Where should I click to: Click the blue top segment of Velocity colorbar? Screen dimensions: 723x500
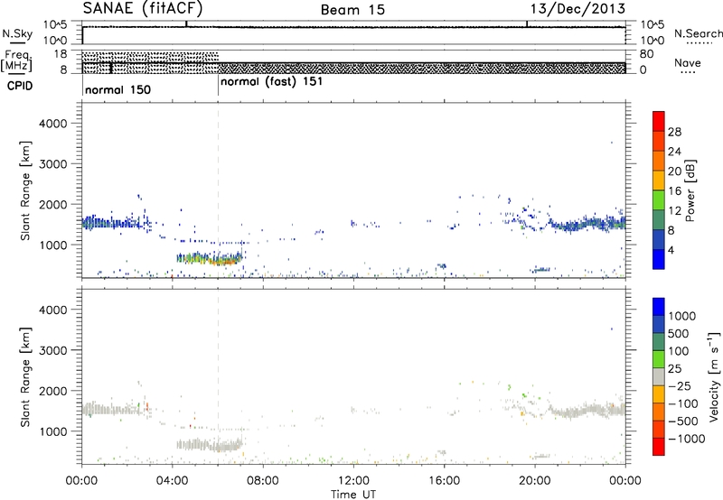pyautogui.click(x=659, y=307)
